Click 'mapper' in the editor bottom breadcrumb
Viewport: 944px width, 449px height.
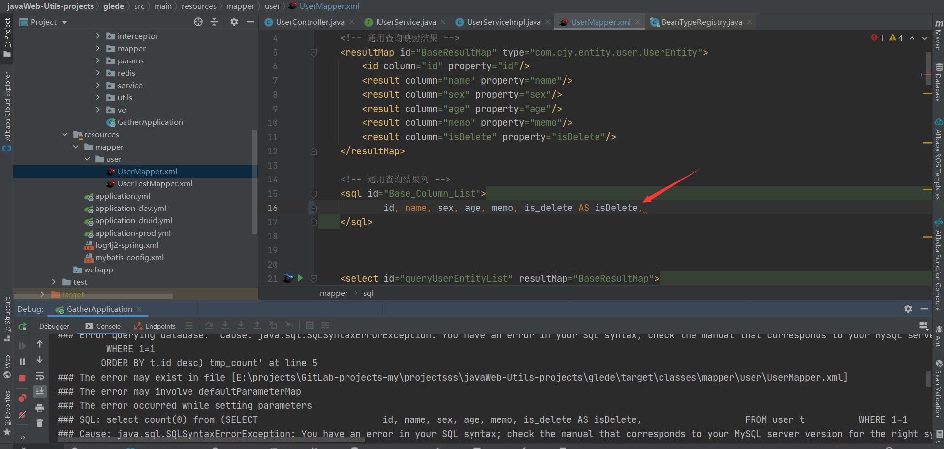(x=334, y=293)
